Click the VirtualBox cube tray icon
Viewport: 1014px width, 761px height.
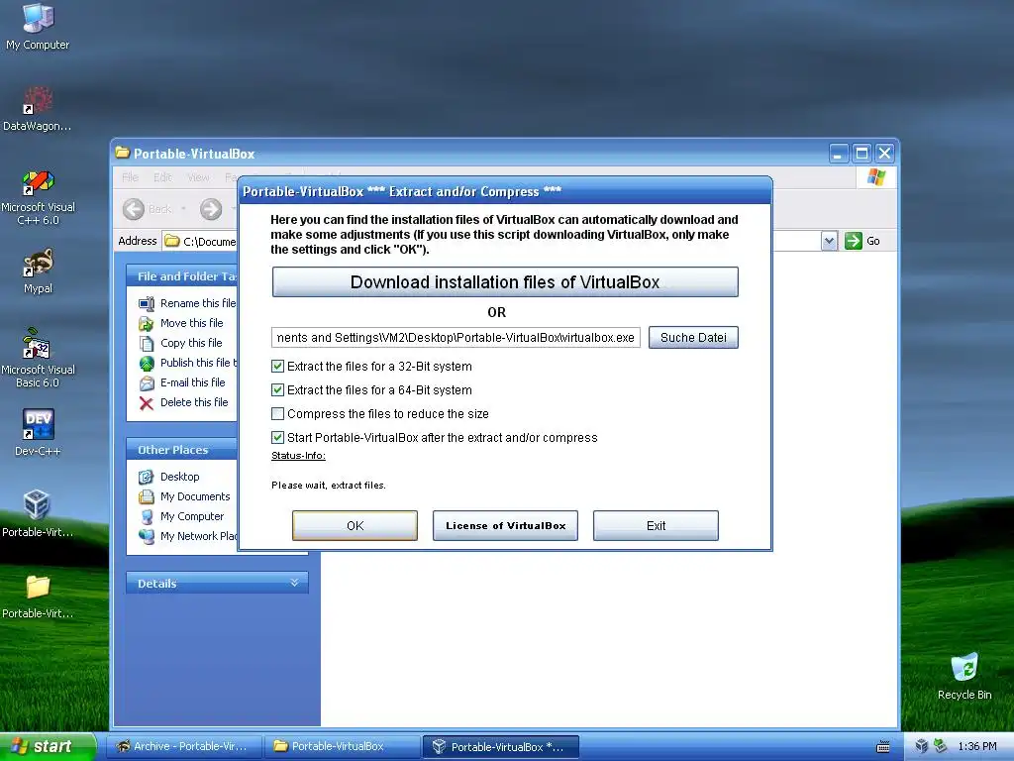[x=922, y=746]
